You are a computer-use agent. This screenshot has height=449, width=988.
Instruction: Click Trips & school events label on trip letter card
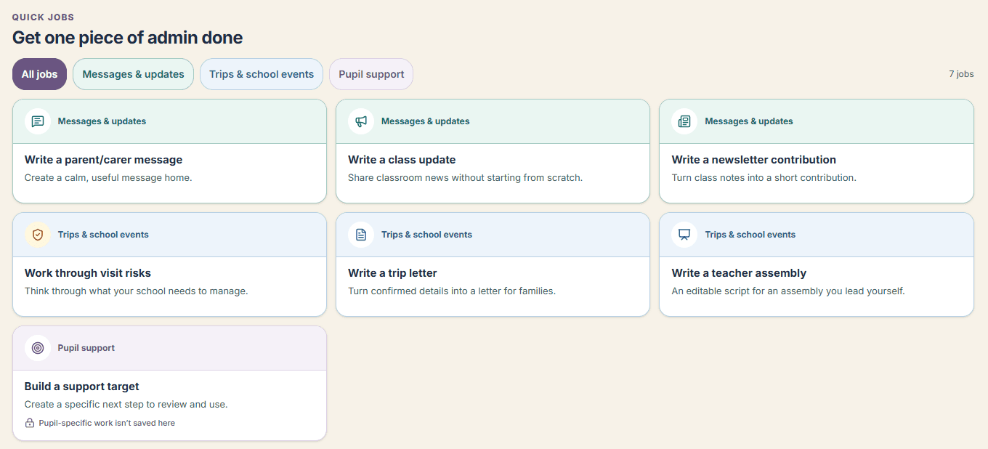426,235
